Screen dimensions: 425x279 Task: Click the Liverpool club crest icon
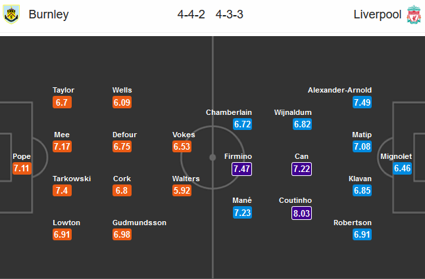[x=413, y=14]
